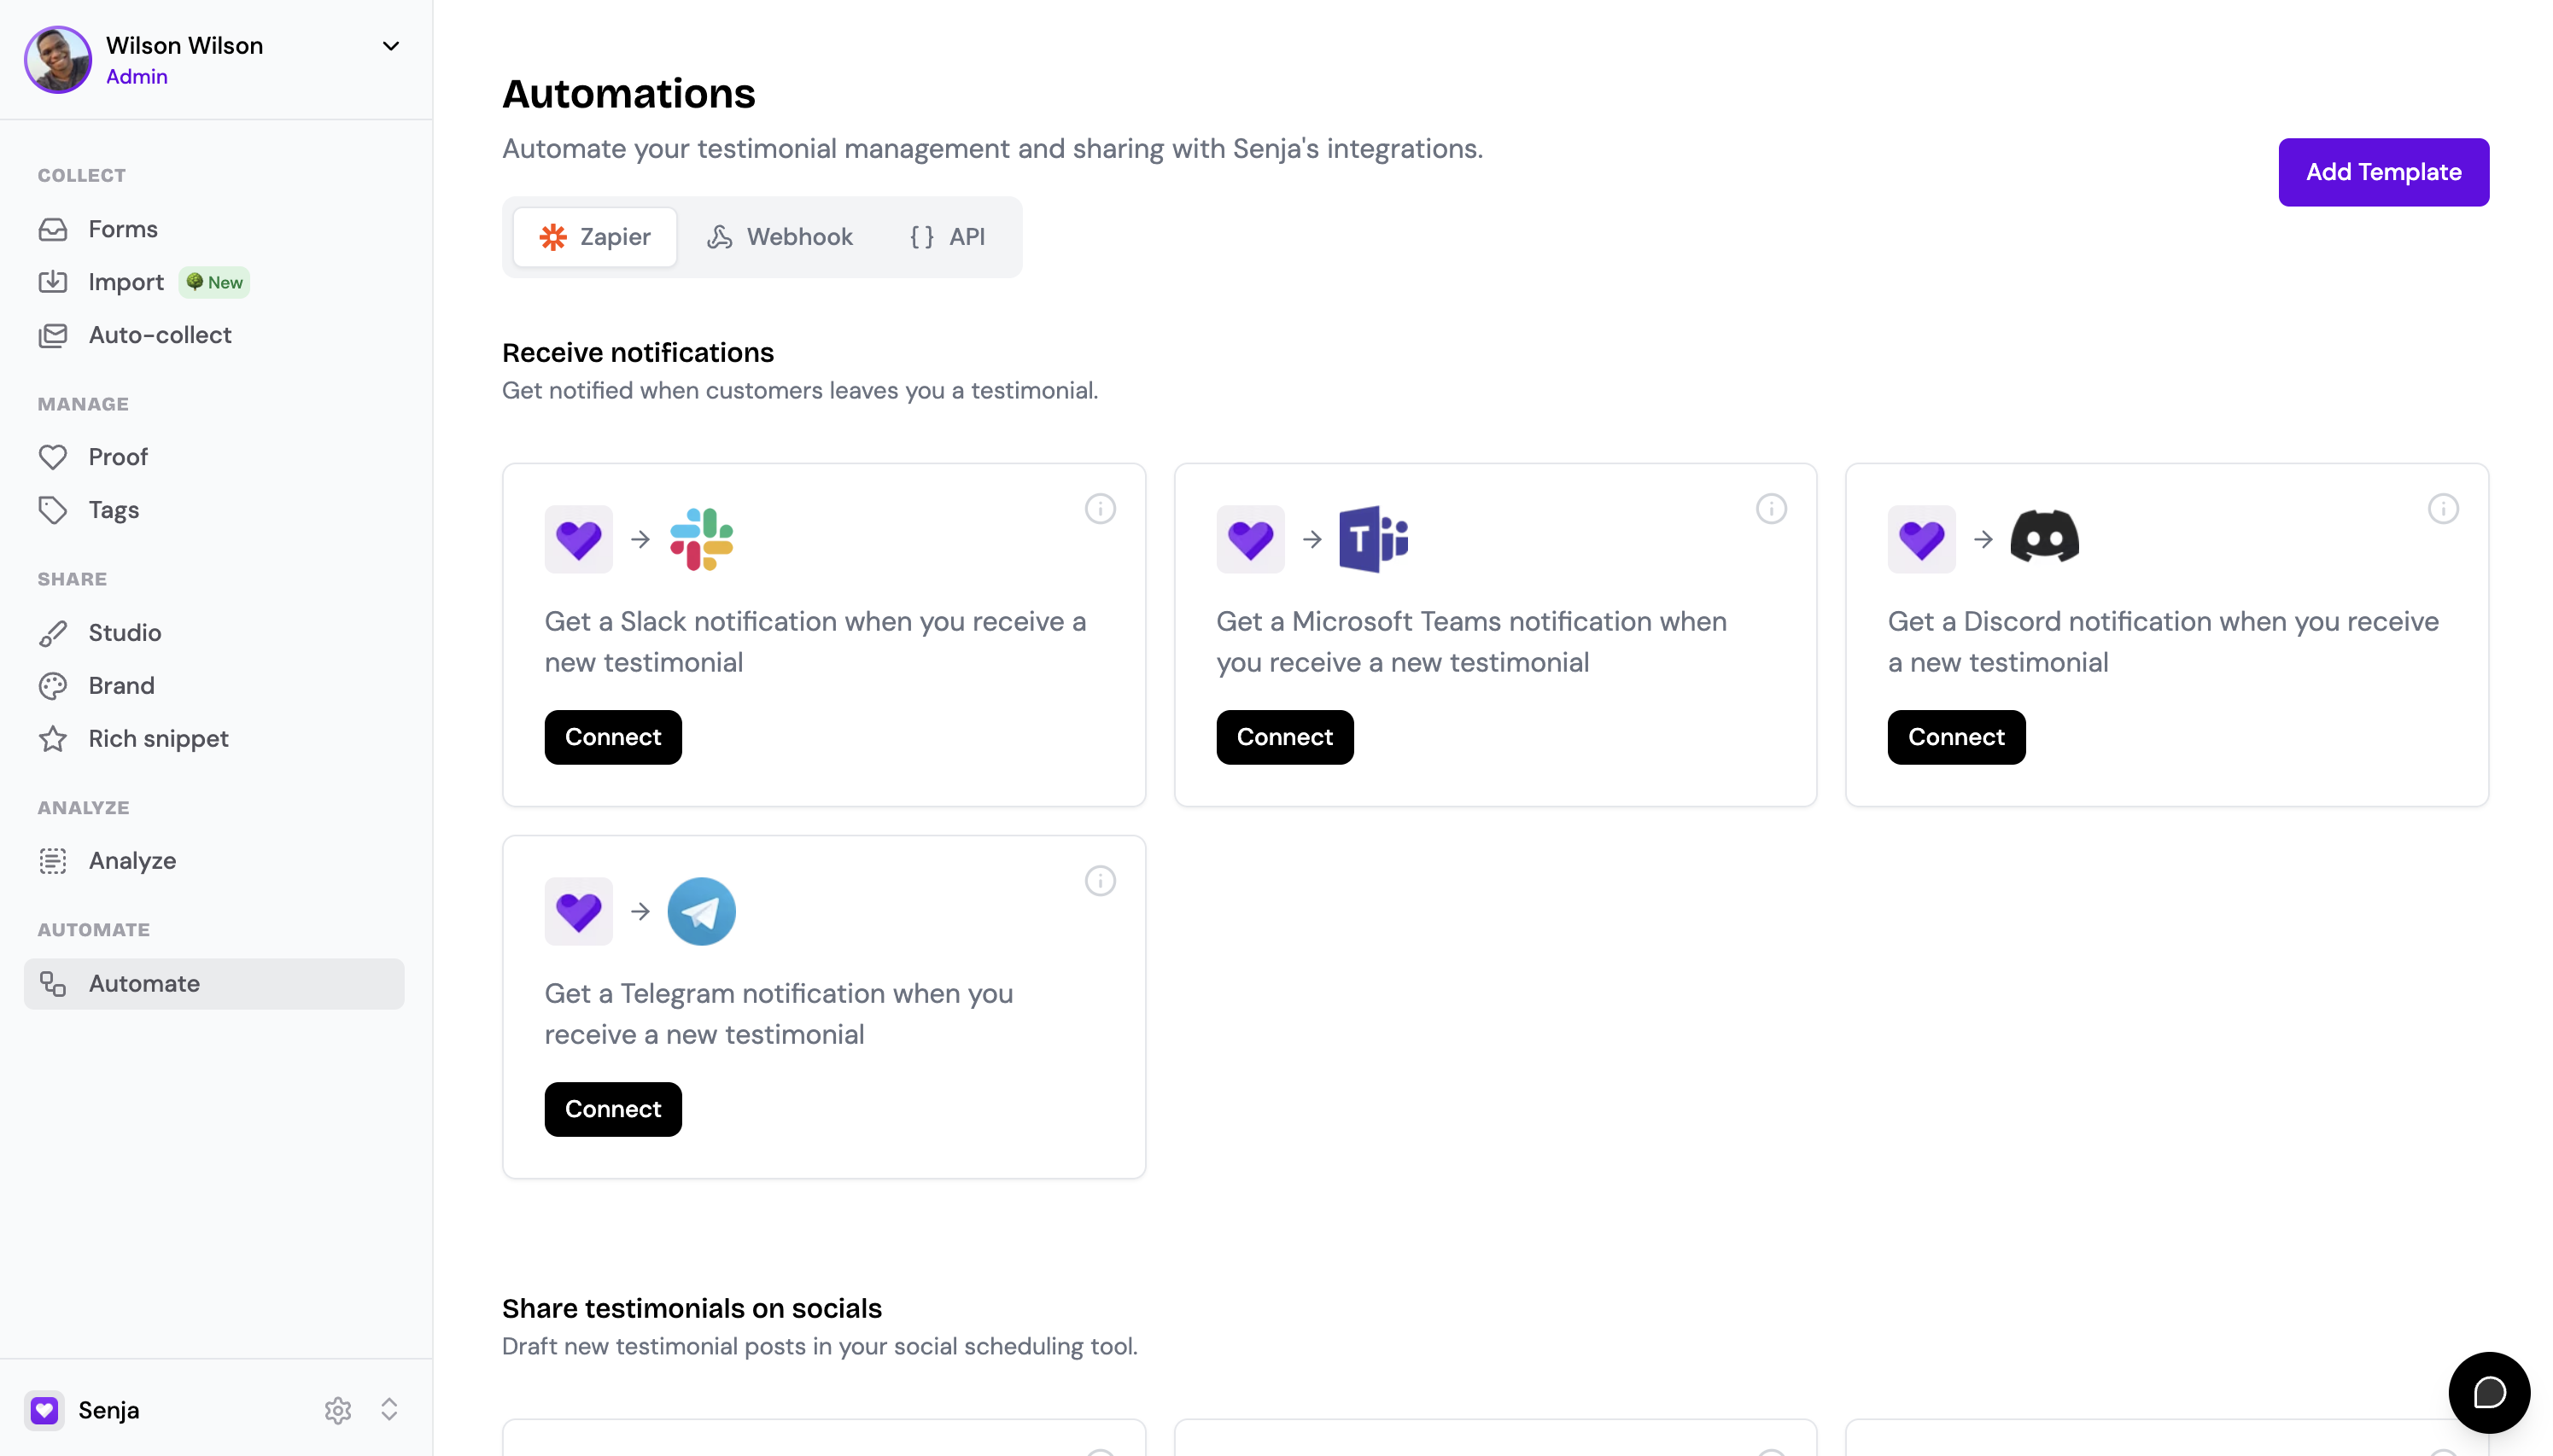Click the Discord card info icon
Image resolution: width=2553 pixels, height=1456 pixels.
tap(2443, 509)
